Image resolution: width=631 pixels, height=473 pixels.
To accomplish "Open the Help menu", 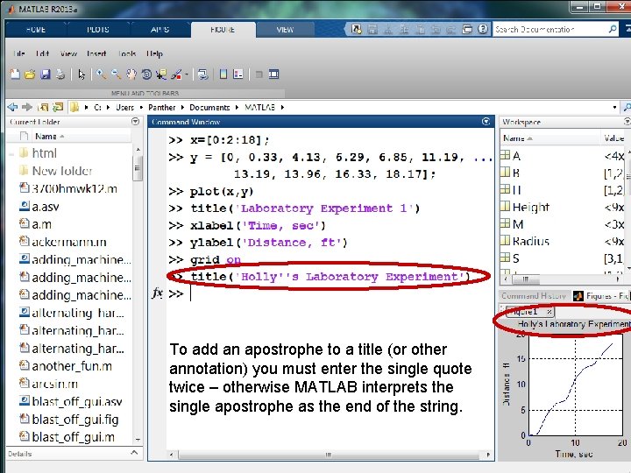I will [x=154, y=53].
